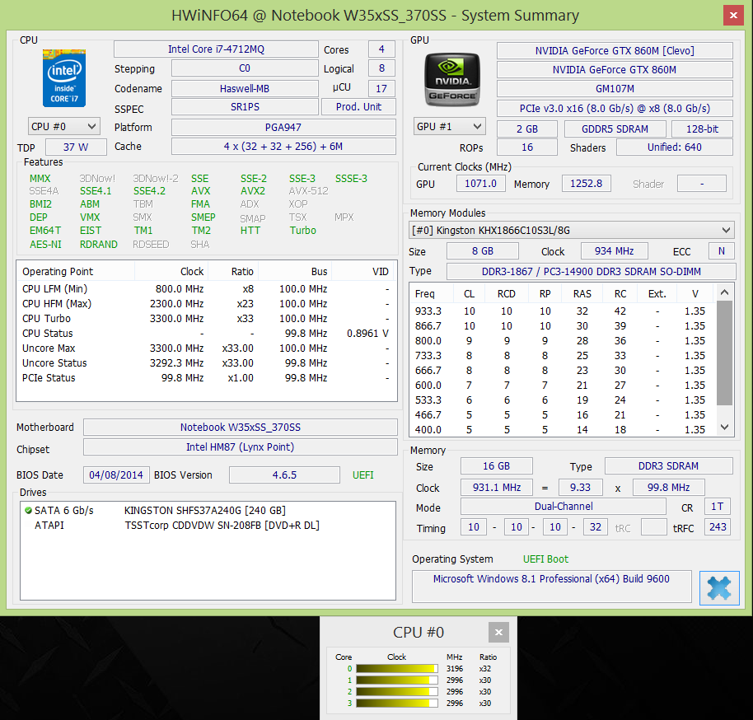
Task: Click the BIOS version 4.6.5 field
Action: (x=284, y=475)
